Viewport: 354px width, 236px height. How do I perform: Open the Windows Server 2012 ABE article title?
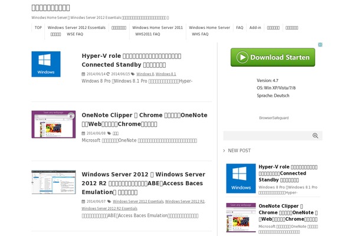(x=143, y=183)
